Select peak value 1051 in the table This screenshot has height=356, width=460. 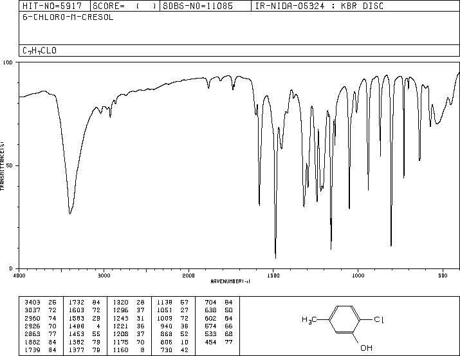pos(165,310)
